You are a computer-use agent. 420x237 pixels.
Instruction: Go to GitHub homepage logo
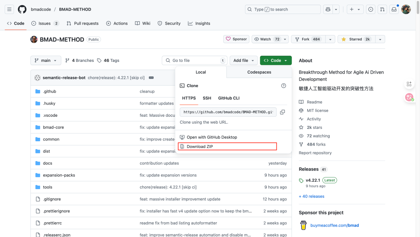[22, 9]
